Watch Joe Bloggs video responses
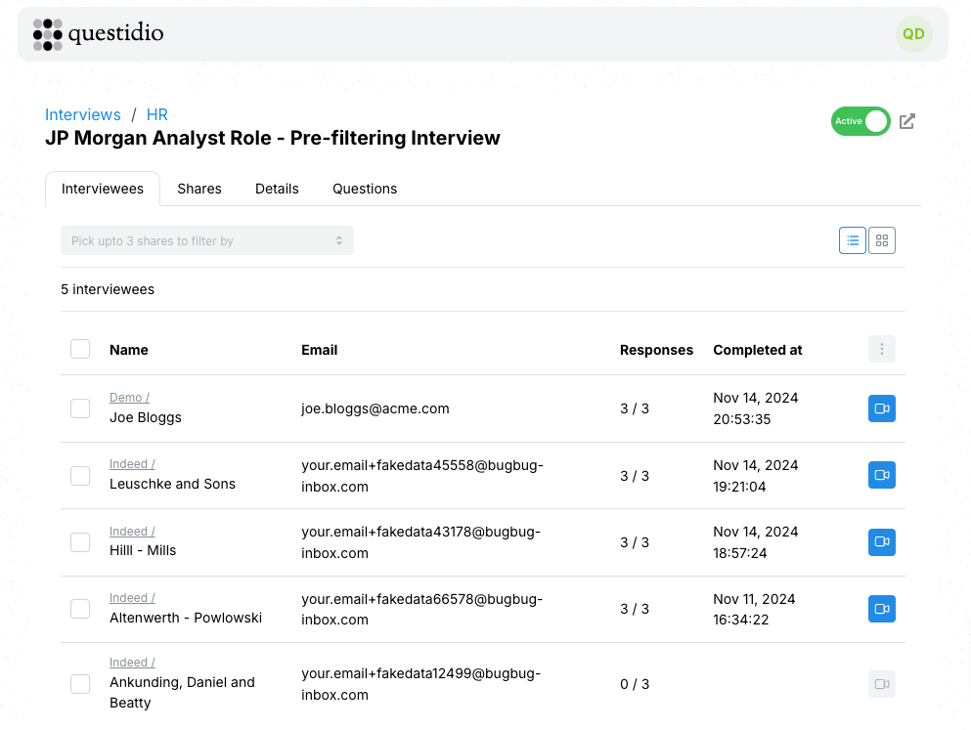Image resolution: width=971 pixels, height=730 pixels. 882,408
